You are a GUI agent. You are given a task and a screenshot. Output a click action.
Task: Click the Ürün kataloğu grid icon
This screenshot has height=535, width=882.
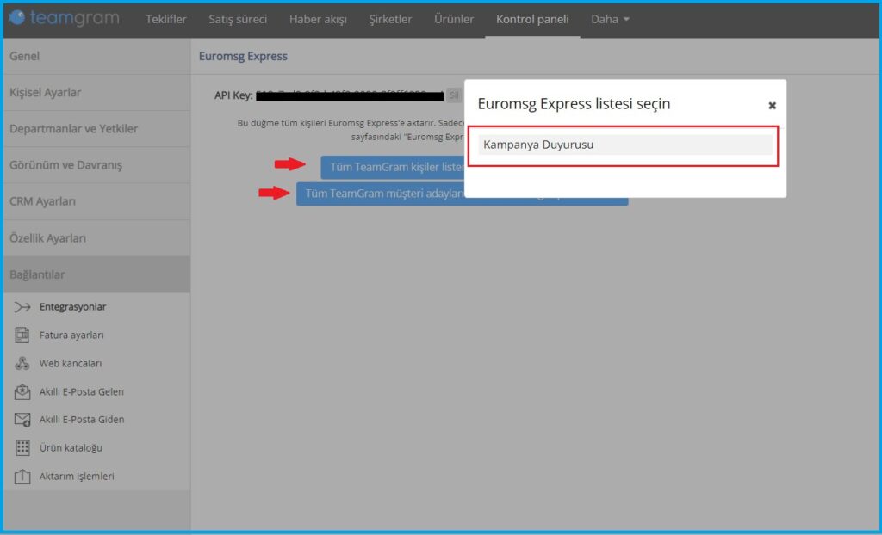(x=22, y=448)
